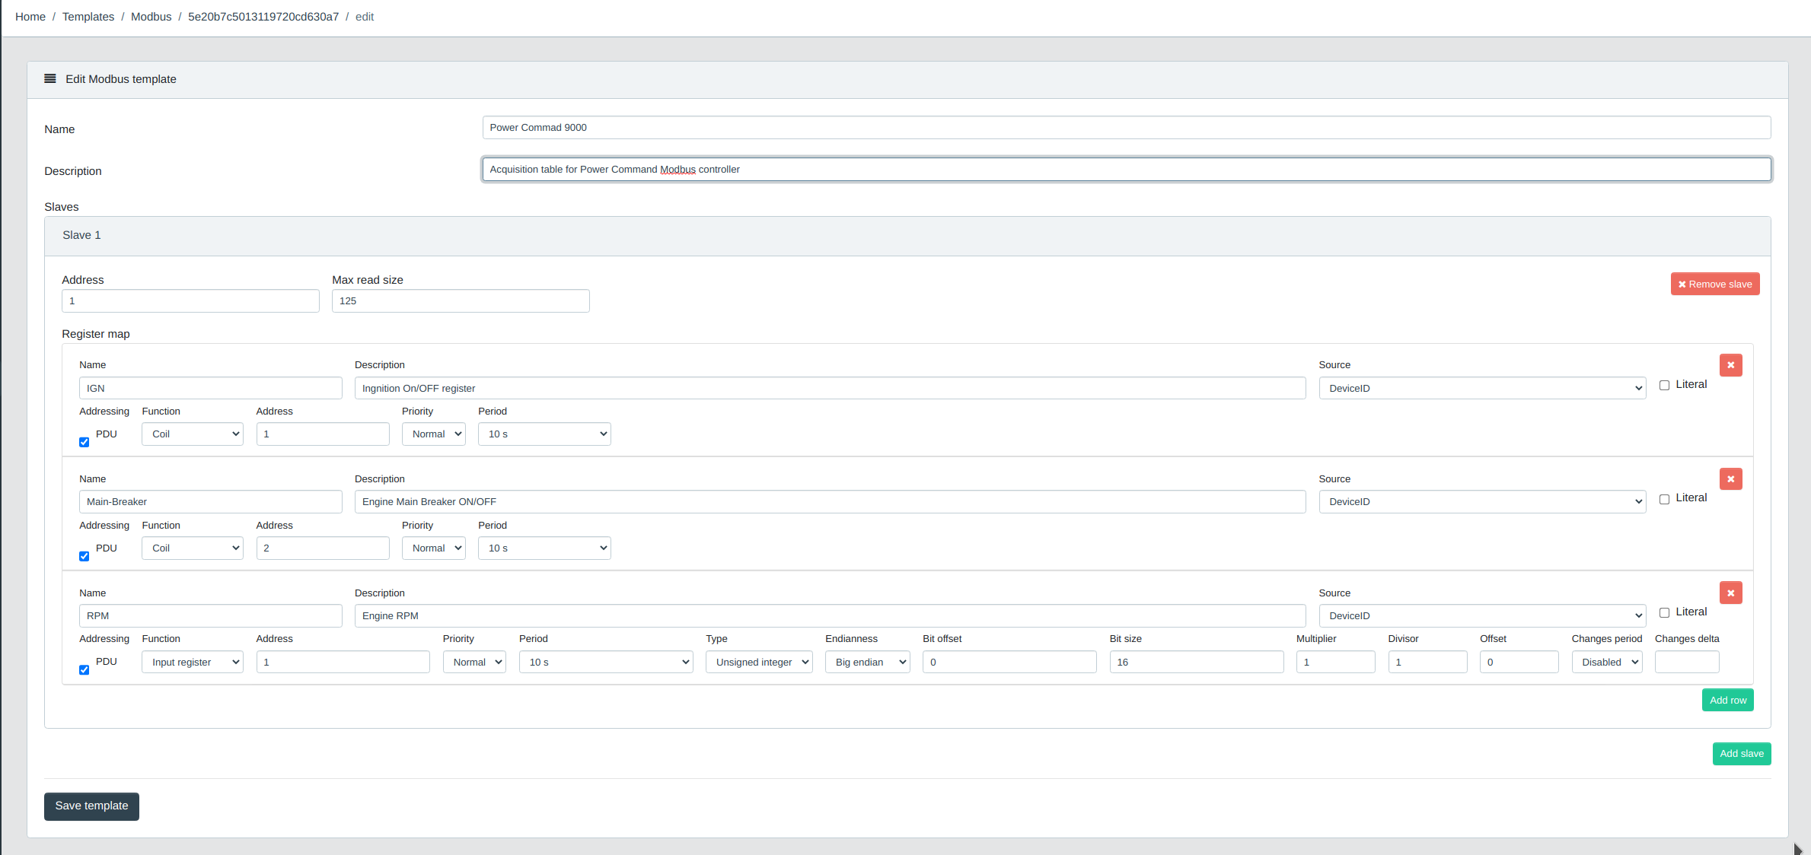This screenshot has width=1811, height=855.
Task: Expand the Big endian Endianness dropdown
Action: [x=867, y=663]
